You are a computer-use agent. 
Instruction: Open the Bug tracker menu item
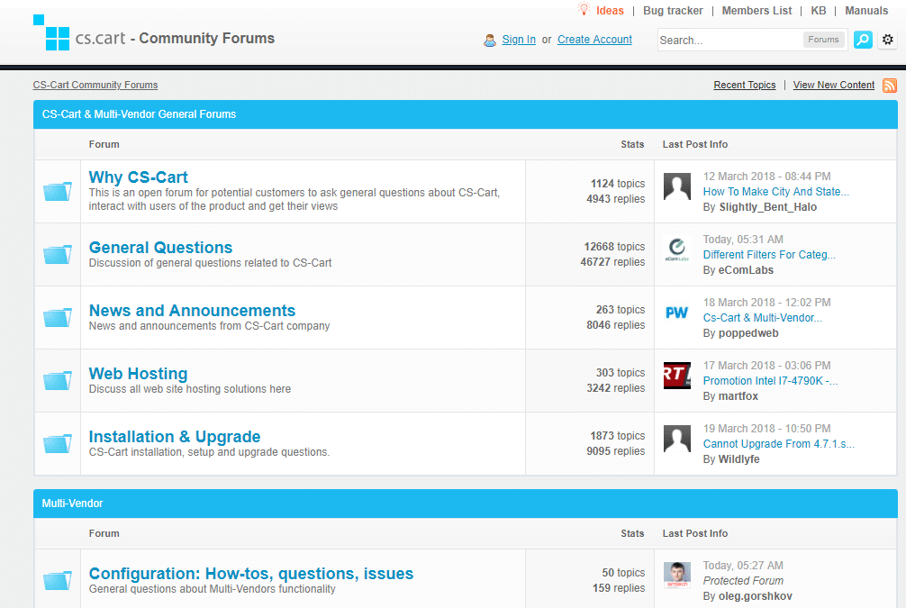click(x=673, y=11)
